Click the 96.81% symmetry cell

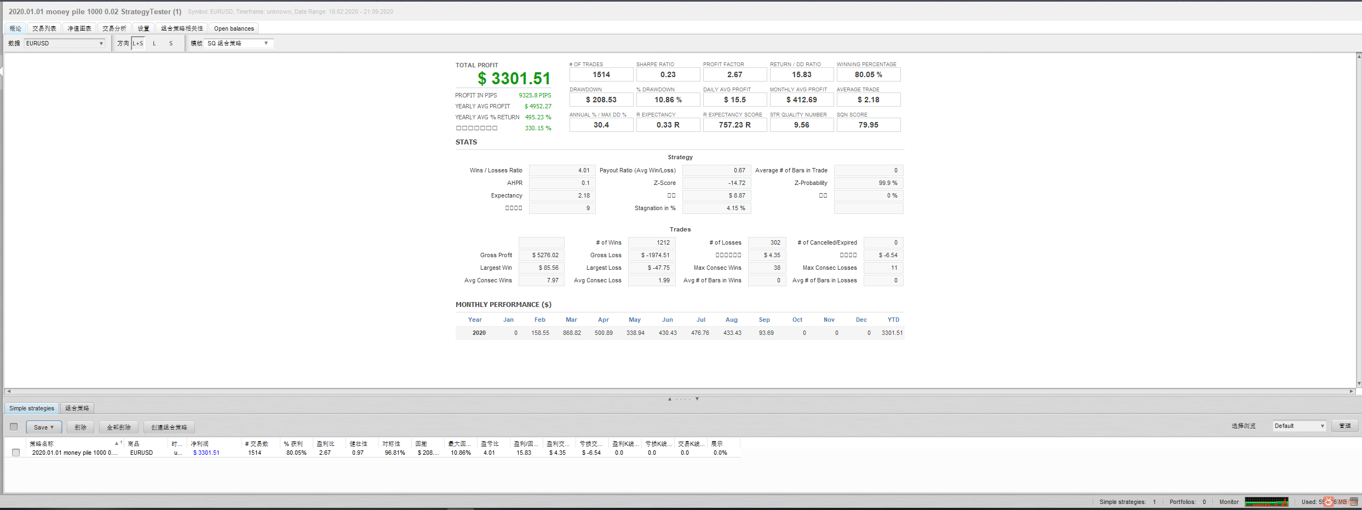[x=395, y=453]
